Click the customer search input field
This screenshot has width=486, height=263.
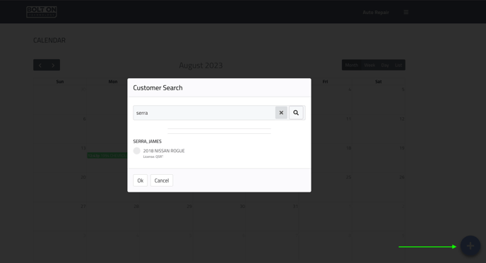click(x=205, y=113)
